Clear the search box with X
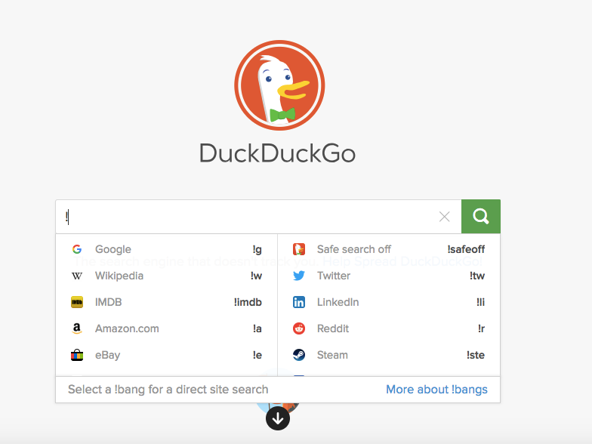Image resolution: width=592 pixels, height=444 pixels. [x=444, y=217]
